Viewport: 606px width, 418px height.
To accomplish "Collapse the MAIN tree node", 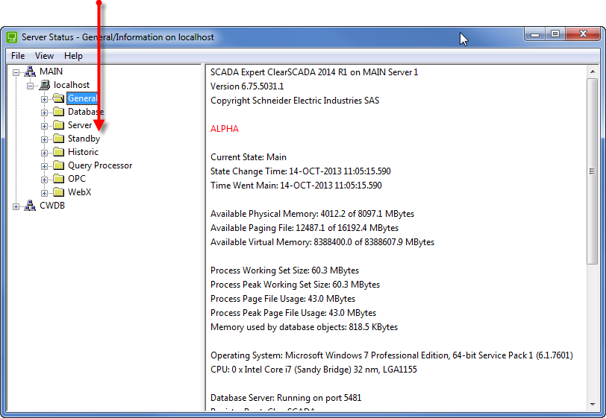I will coord(16,72).
